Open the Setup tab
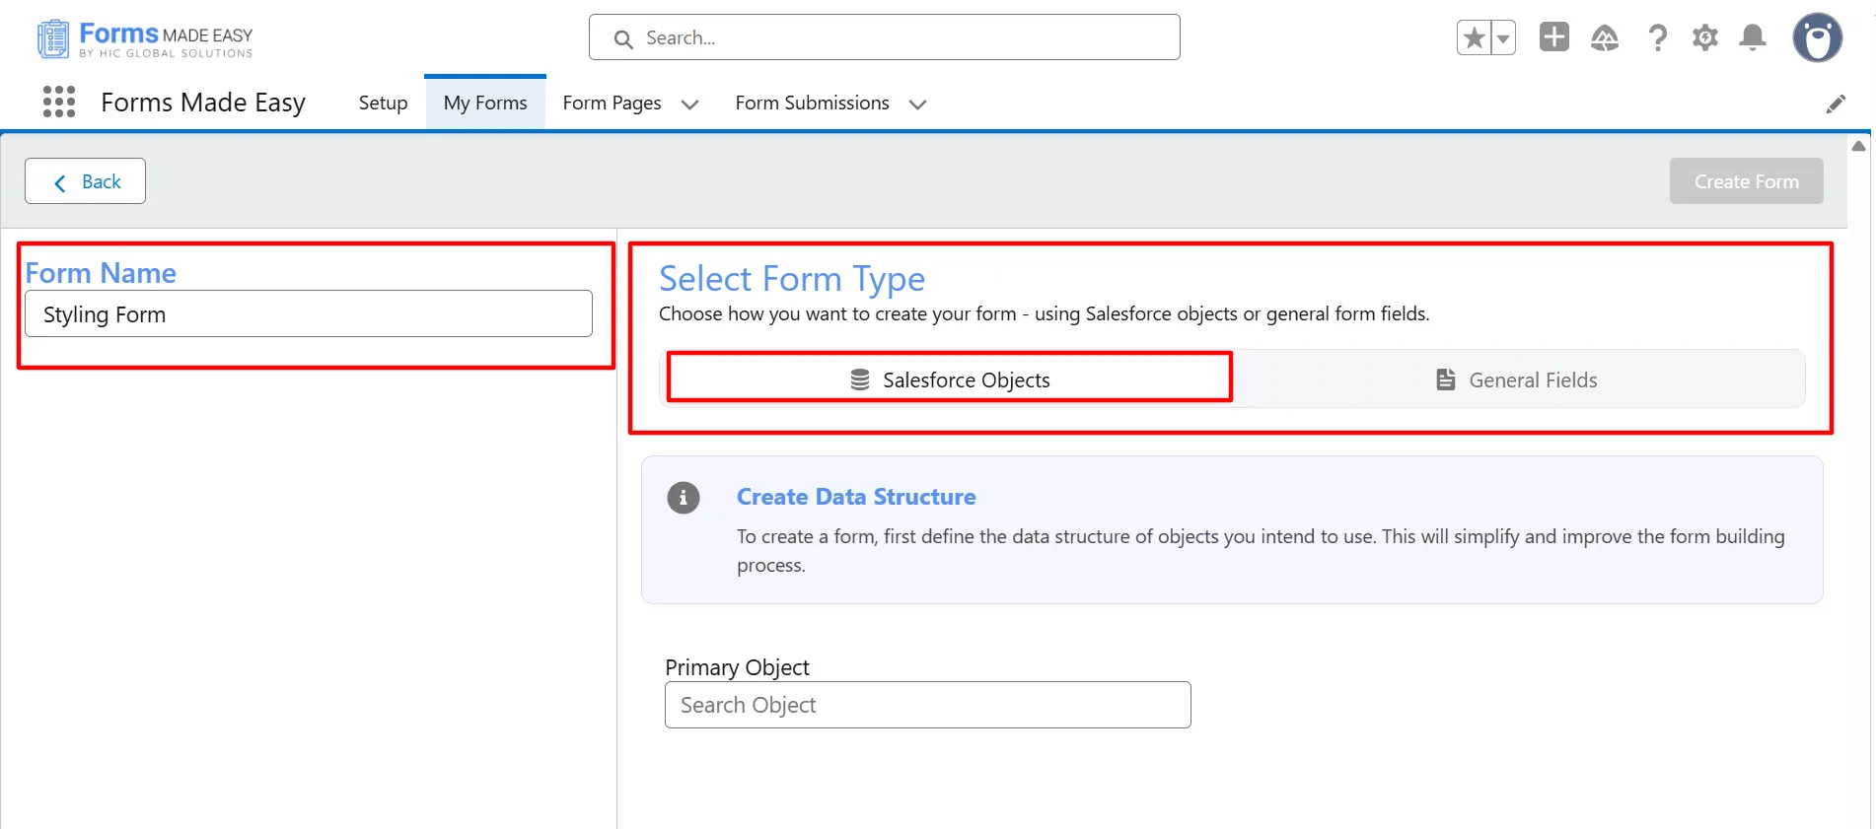The width and height of the screenshot is (1876, 829). [x=383, y=103]
